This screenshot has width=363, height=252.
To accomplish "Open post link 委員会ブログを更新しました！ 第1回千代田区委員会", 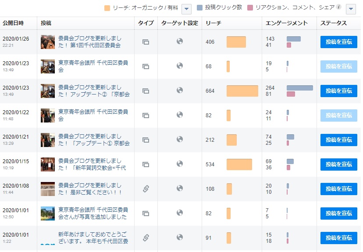I will point(90,42).
